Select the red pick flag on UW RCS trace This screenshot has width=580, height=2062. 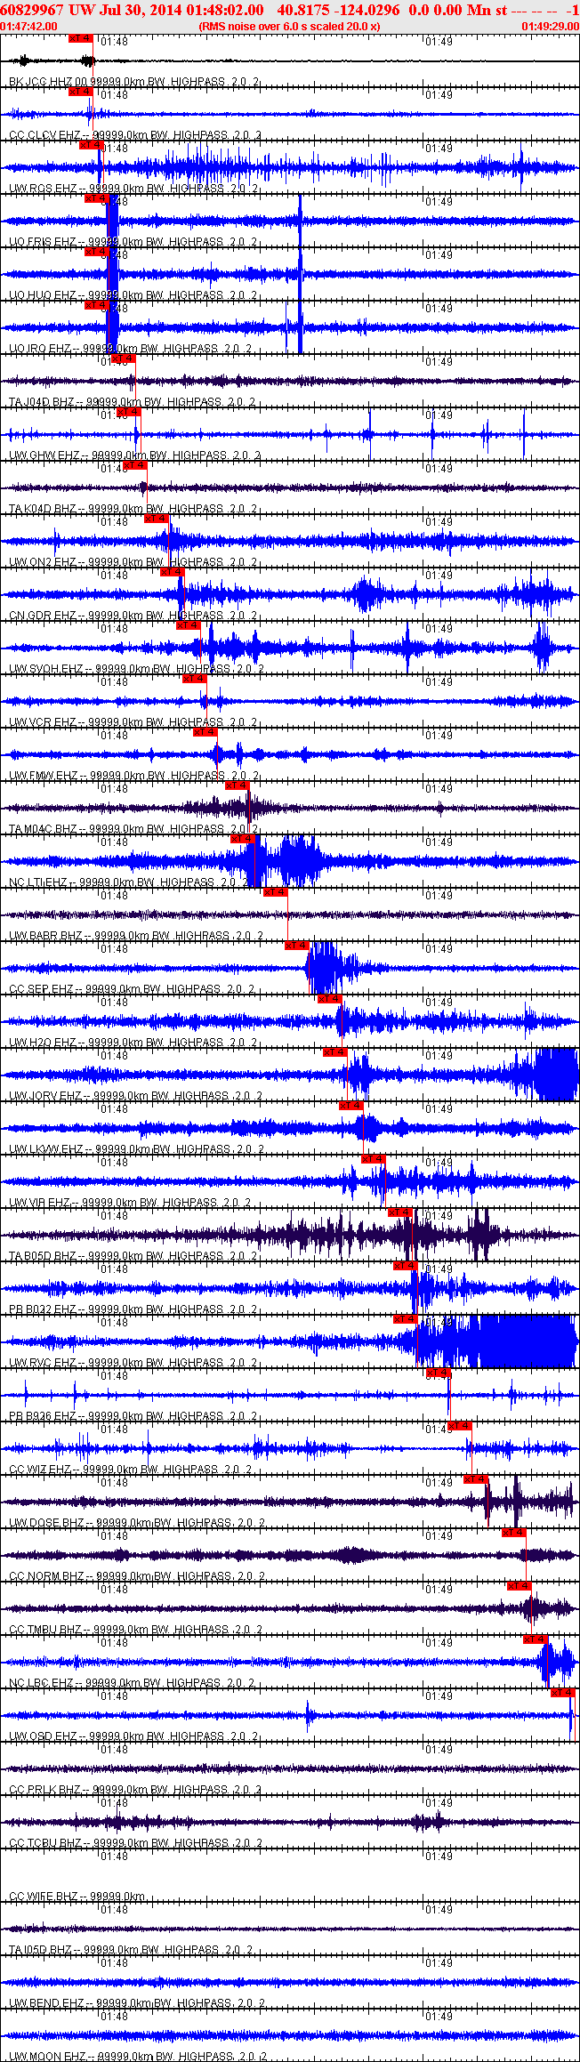(x=91, y=145)
